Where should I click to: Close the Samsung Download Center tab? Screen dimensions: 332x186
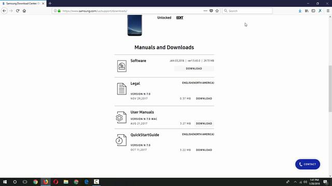coord(43,4)
